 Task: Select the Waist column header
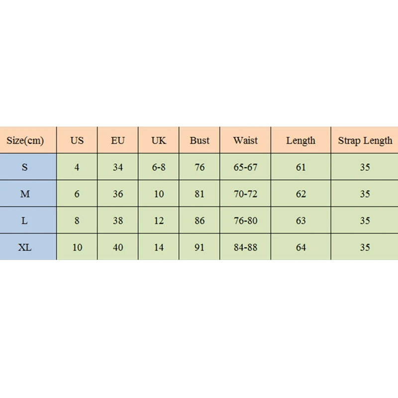coord(246,141)
